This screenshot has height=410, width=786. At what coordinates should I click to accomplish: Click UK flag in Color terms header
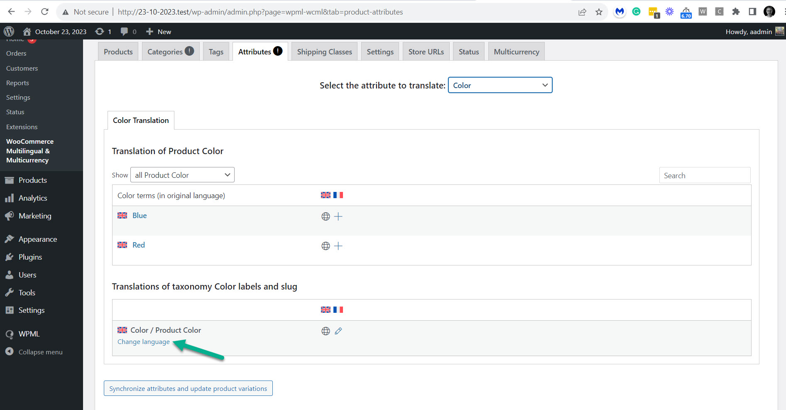(326, 195)
